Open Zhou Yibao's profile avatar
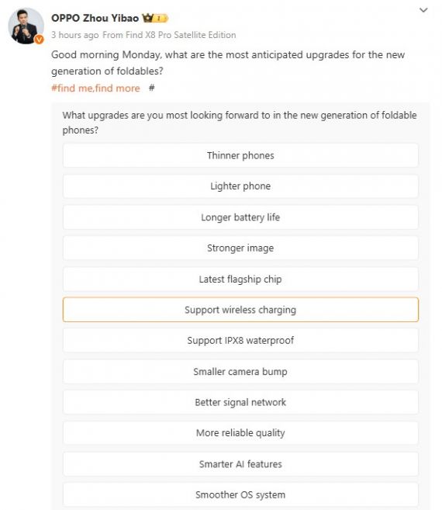 click(x=26, y=26)
